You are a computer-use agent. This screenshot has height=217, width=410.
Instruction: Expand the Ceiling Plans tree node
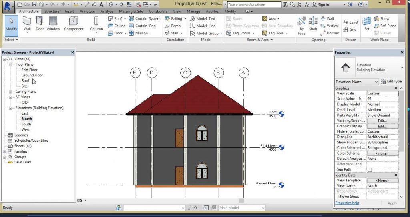(x=10, y=92)
